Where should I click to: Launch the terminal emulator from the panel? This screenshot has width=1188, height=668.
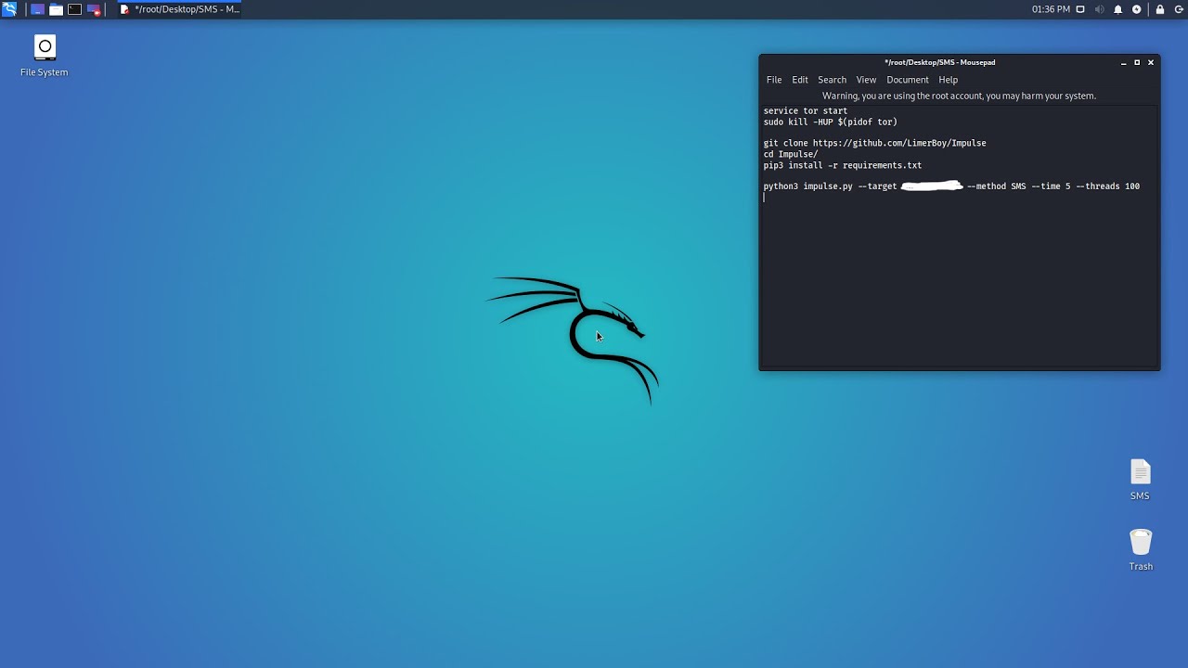click(x=74, y=9)
